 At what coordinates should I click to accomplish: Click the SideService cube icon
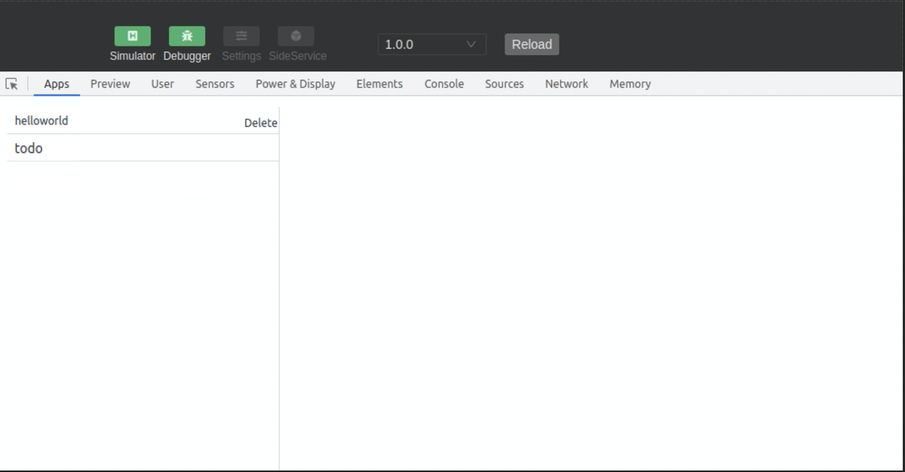(296, 36)
